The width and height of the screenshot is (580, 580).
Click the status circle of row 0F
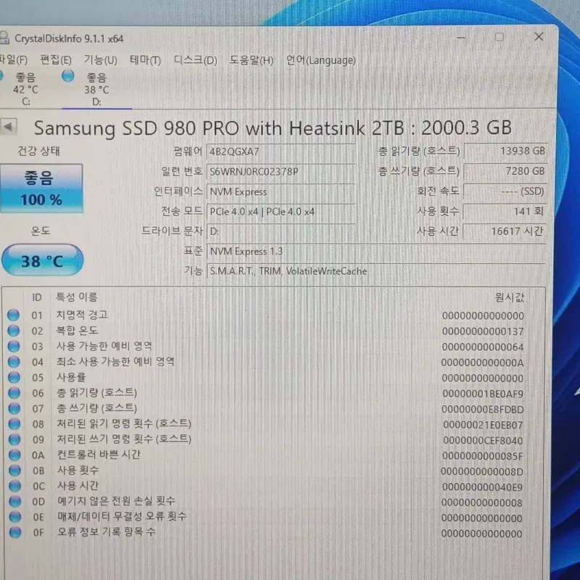pyautogui.click(x=15, y=532)
